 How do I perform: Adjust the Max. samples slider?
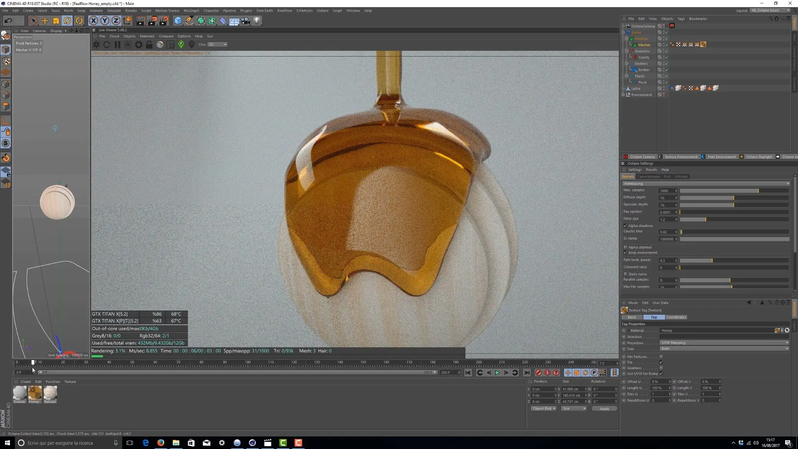click(734, 190)
